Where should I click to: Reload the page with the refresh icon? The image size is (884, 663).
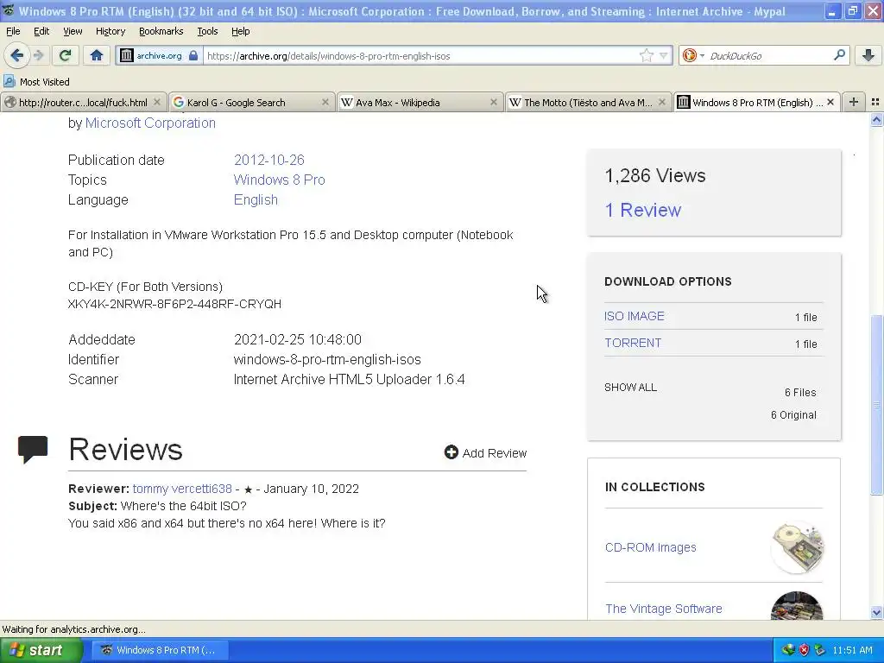coord(65,55)
